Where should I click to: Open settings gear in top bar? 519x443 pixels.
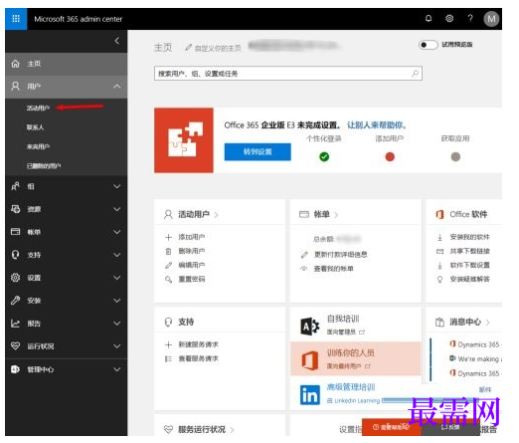449,19
